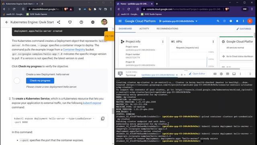Click the Cloud Console address bar

pos(182,9)
